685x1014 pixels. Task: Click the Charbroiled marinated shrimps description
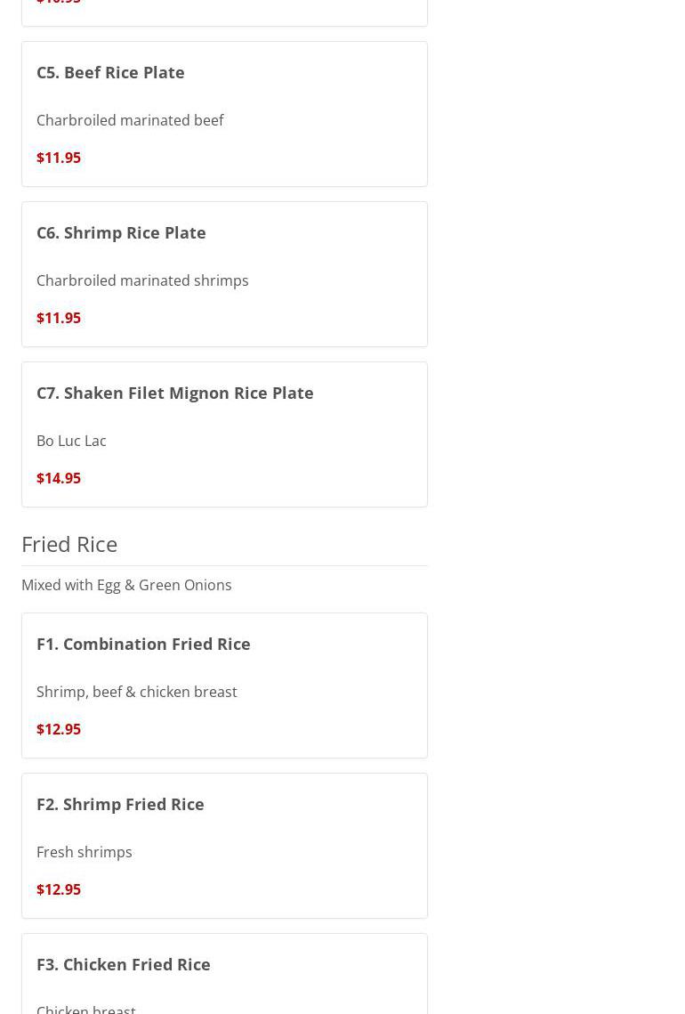(x=142, y=280)
